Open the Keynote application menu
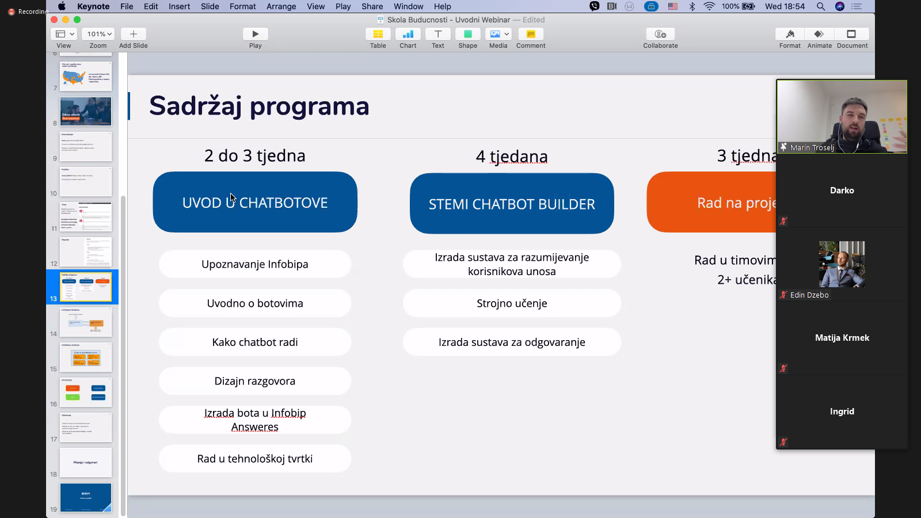 pos(93,6)
